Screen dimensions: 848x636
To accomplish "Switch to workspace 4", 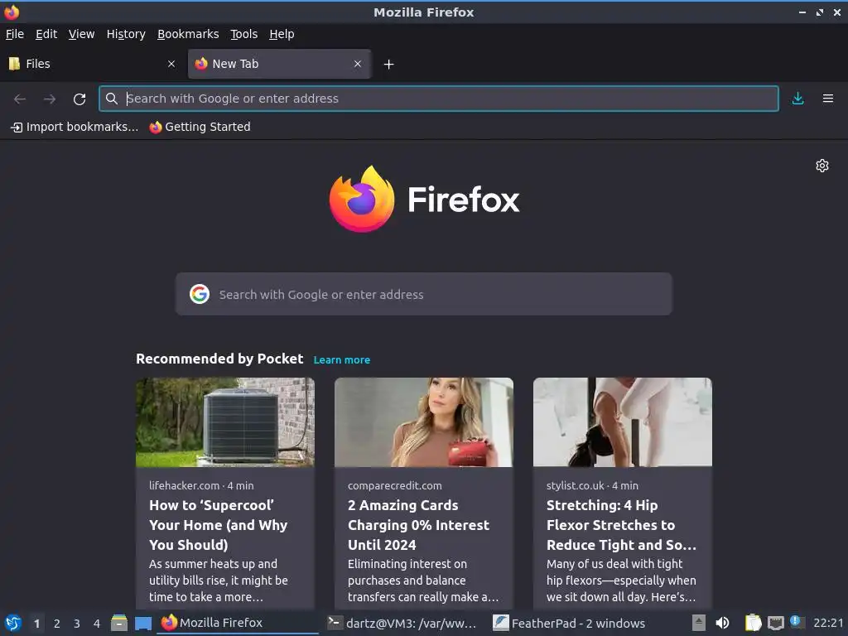I will click(x=97, y=624).
